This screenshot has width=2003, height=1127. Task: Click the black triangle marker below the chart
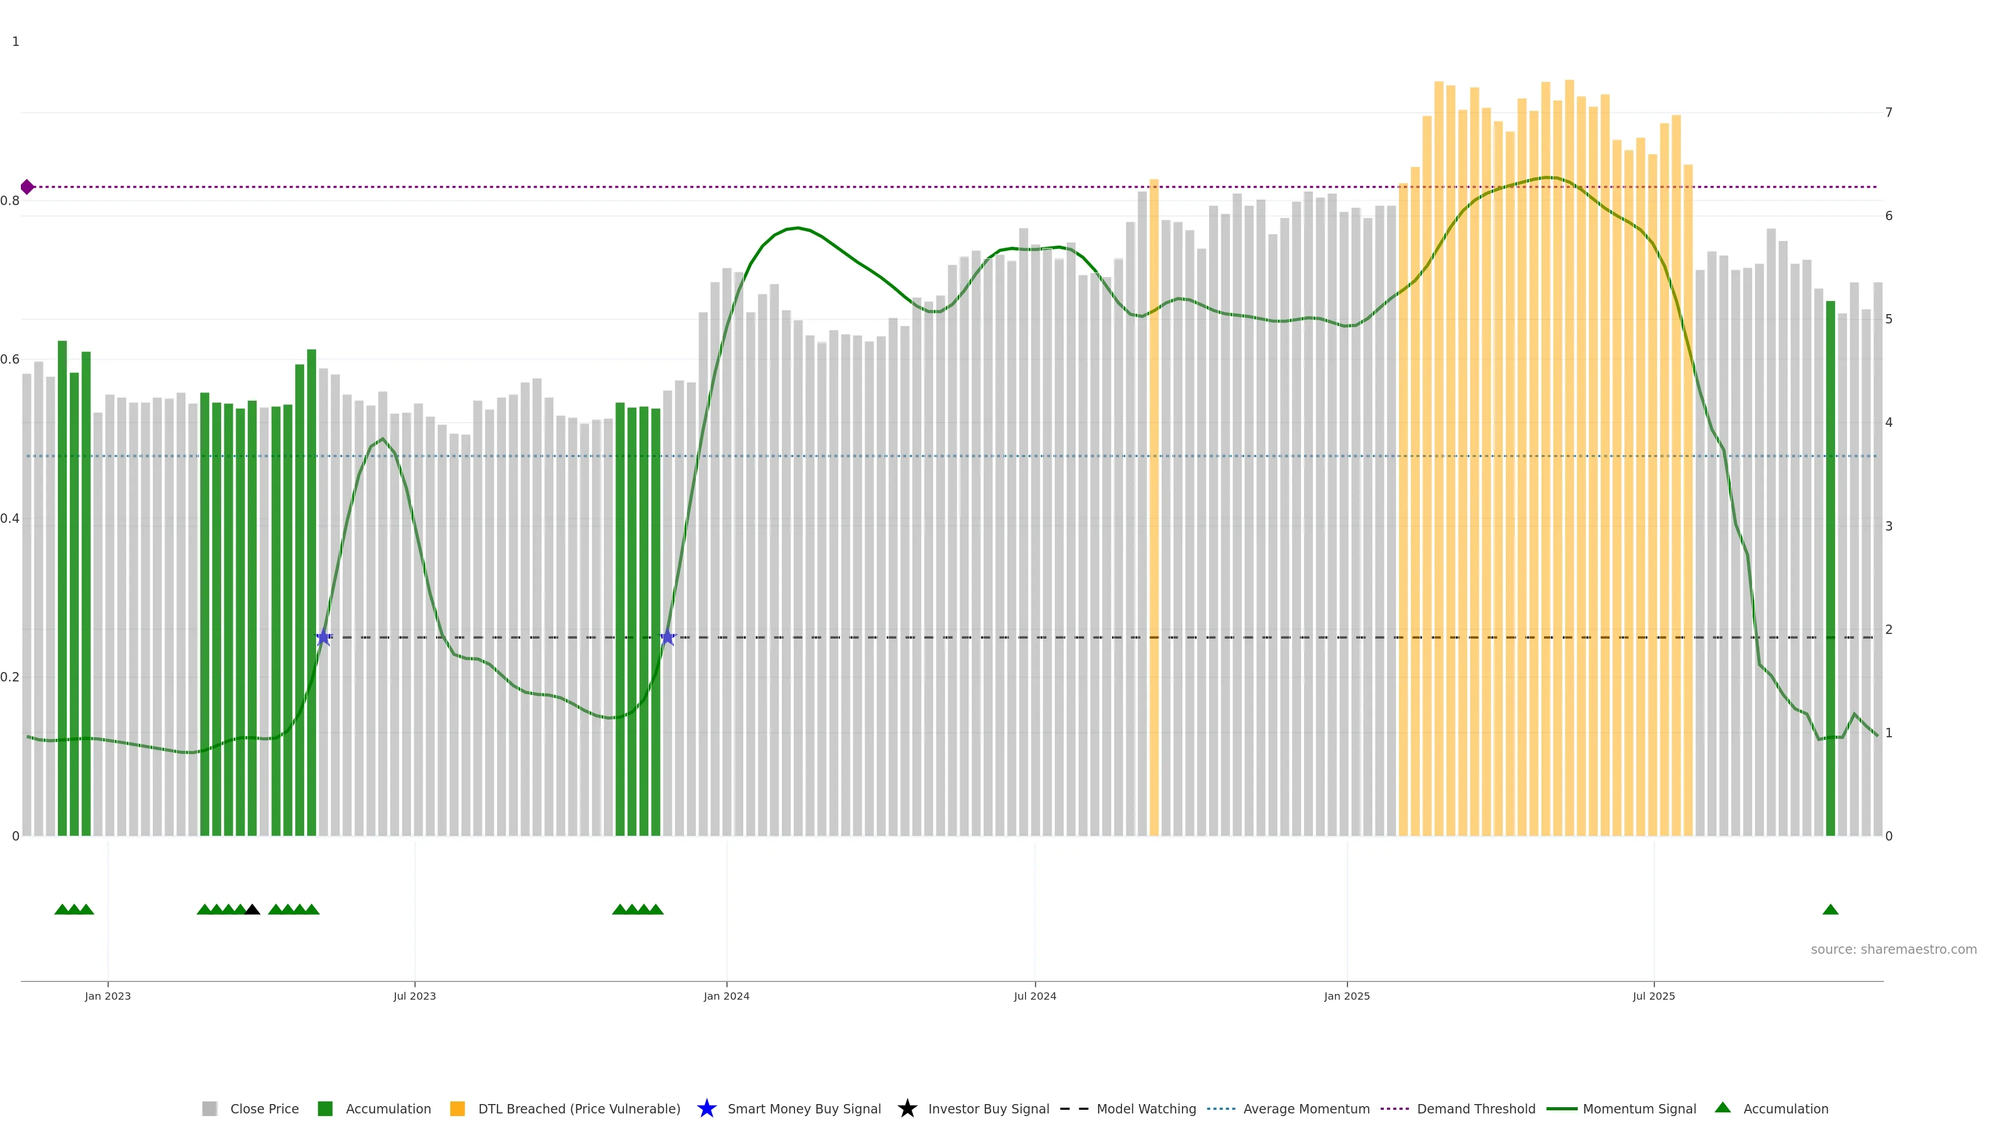tap(252, 909)
